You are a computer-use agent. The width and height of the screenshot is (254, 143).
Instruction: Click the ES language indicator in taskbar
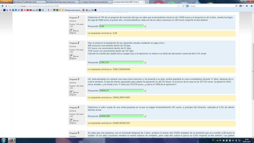[213, 140]
